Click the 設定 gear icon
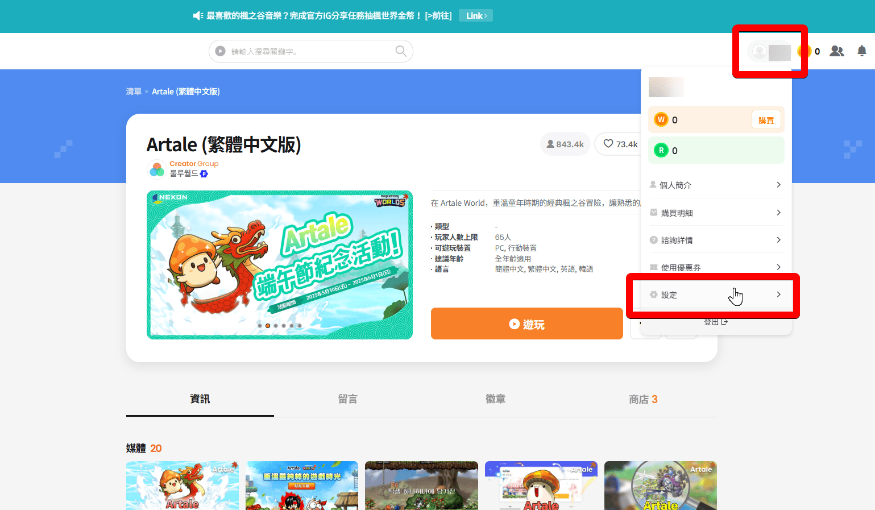 point(654,295)
